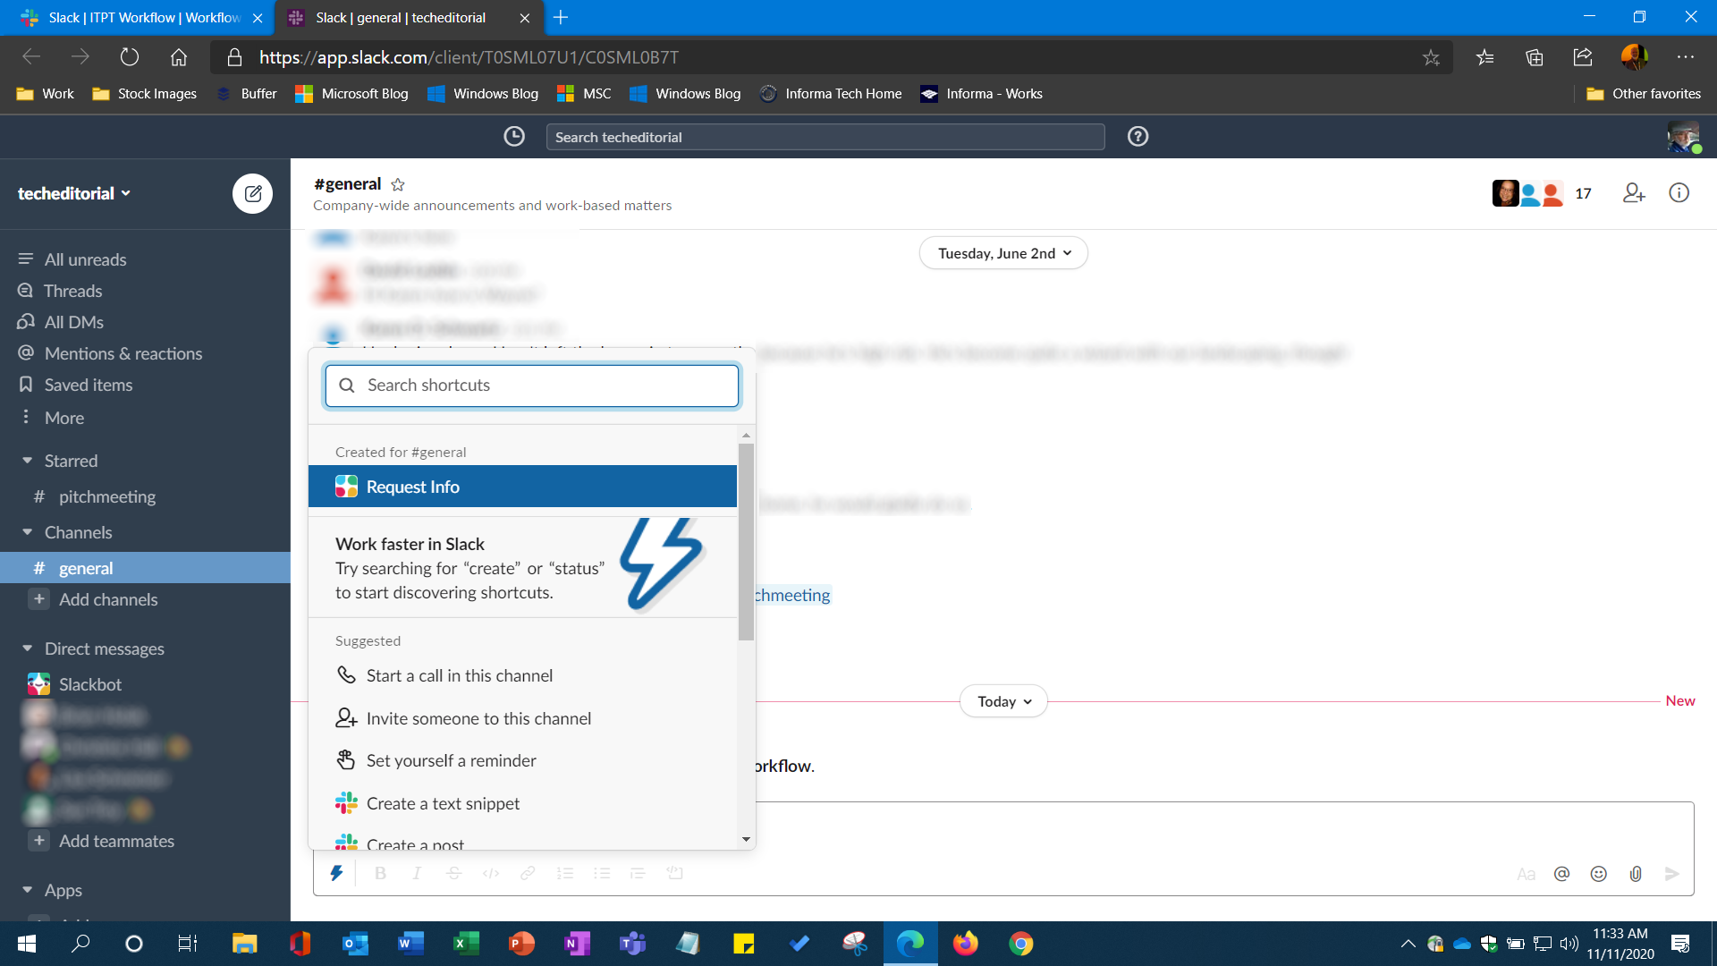Image resolution: width=1717 pixels, height=966 pixels.
Task: Open the techeditorial workspace menu
Action: click(74, 193)
